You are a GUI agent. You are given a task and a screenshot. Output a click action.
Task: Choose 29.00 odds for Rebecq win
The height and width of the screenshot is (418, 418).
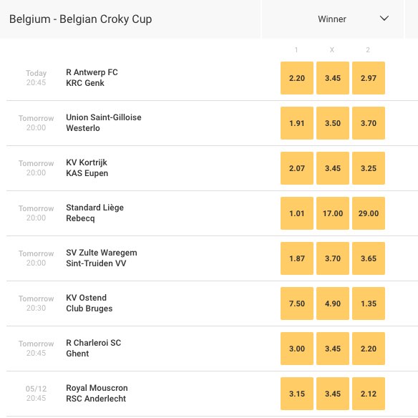[x=369, y=213]
